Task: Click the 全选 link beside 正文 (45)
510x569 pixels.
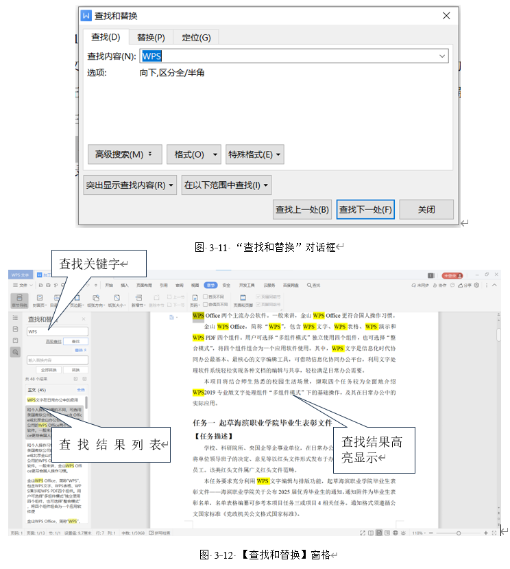Action: [x=81, y=390]
